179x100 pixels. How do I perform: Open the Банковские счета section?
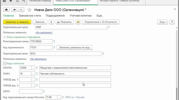pyautogui.click(x=30, y=16)
